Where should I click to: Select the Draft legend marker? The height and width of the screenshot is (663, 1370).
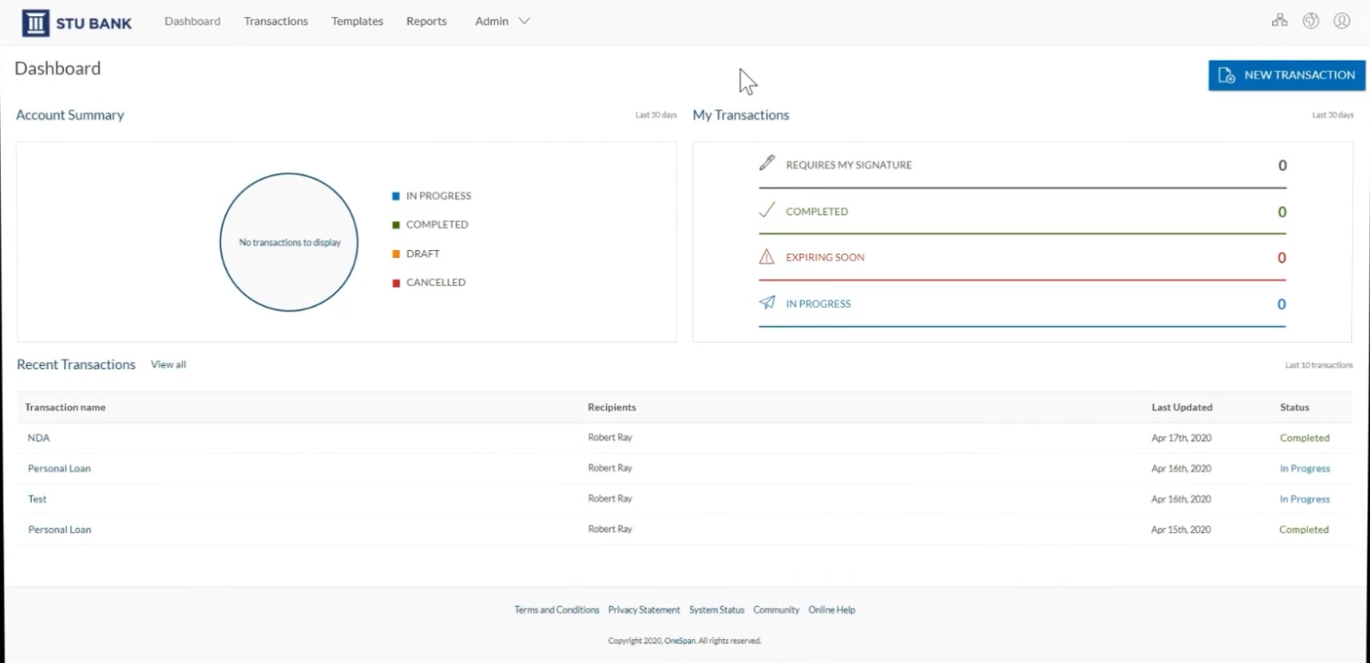395,253
